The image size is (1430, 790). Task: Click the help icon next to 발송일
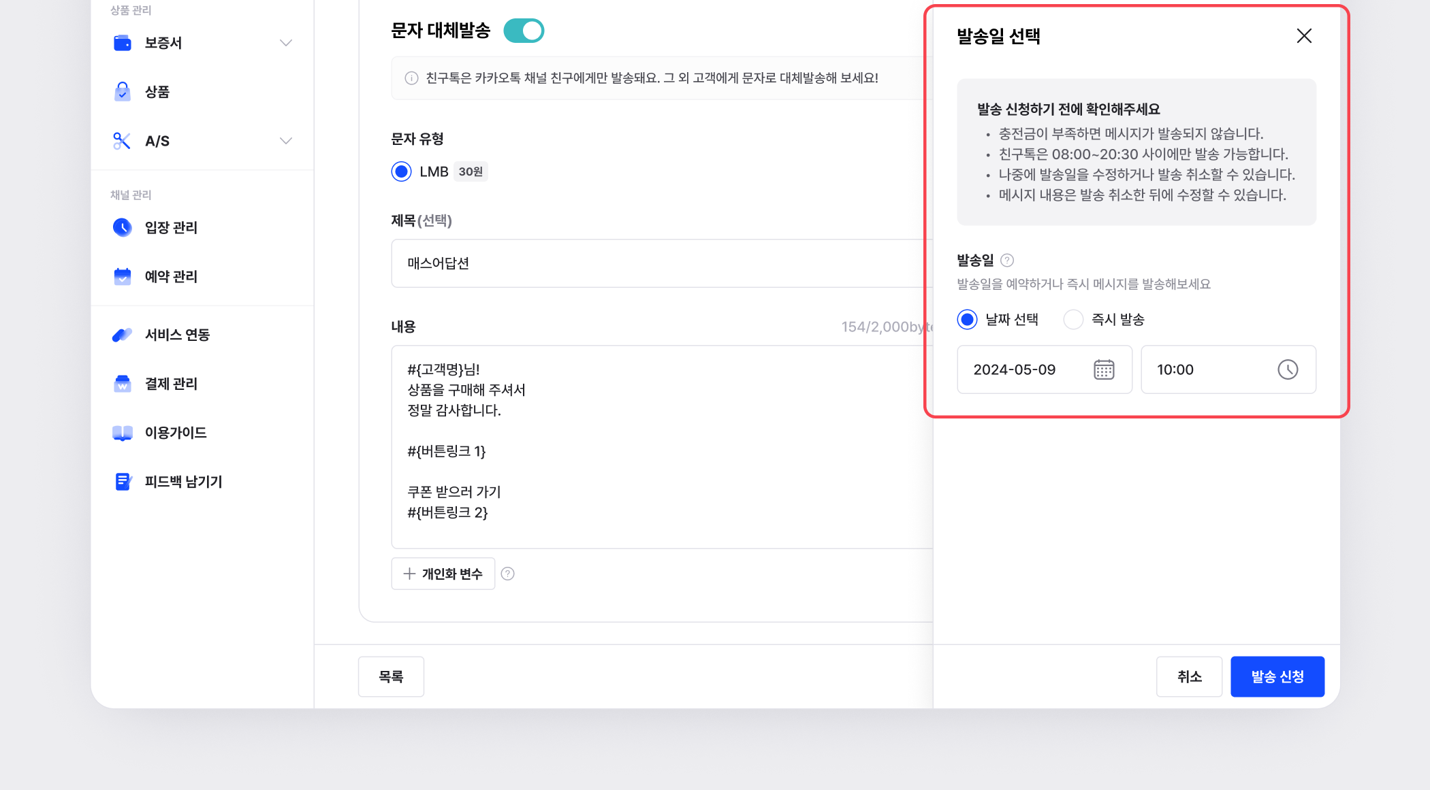pos(1007,260)
